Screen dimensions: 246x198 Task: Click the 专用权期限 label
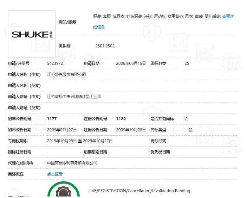(x=18, y=141)
